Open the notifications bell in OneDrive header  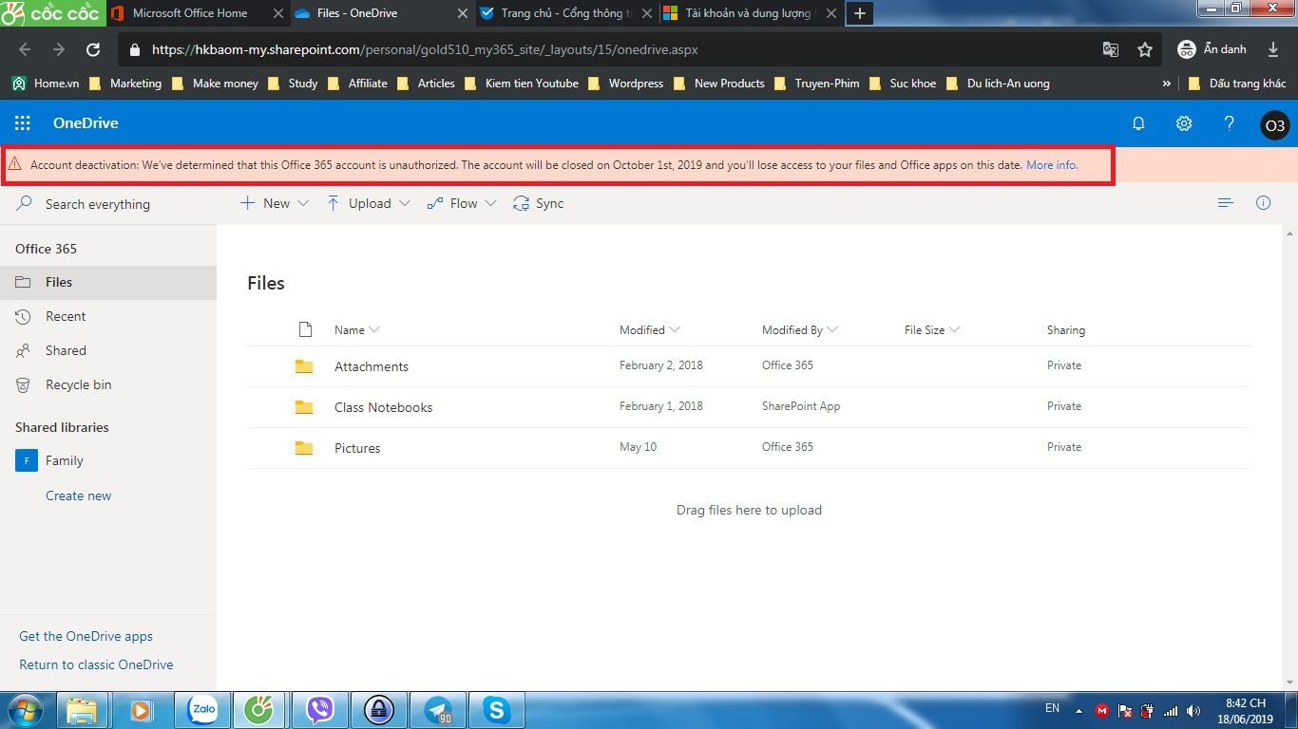click(x=1138, y=123)
